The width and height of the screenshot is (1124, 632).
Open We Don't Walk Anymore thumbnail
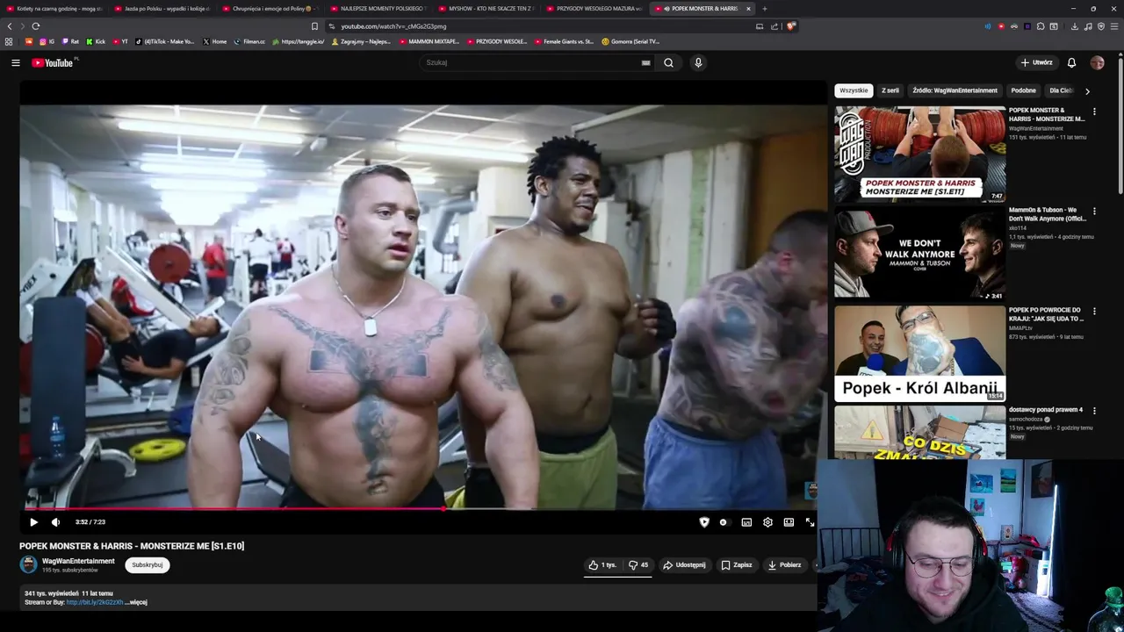point(919,254)
